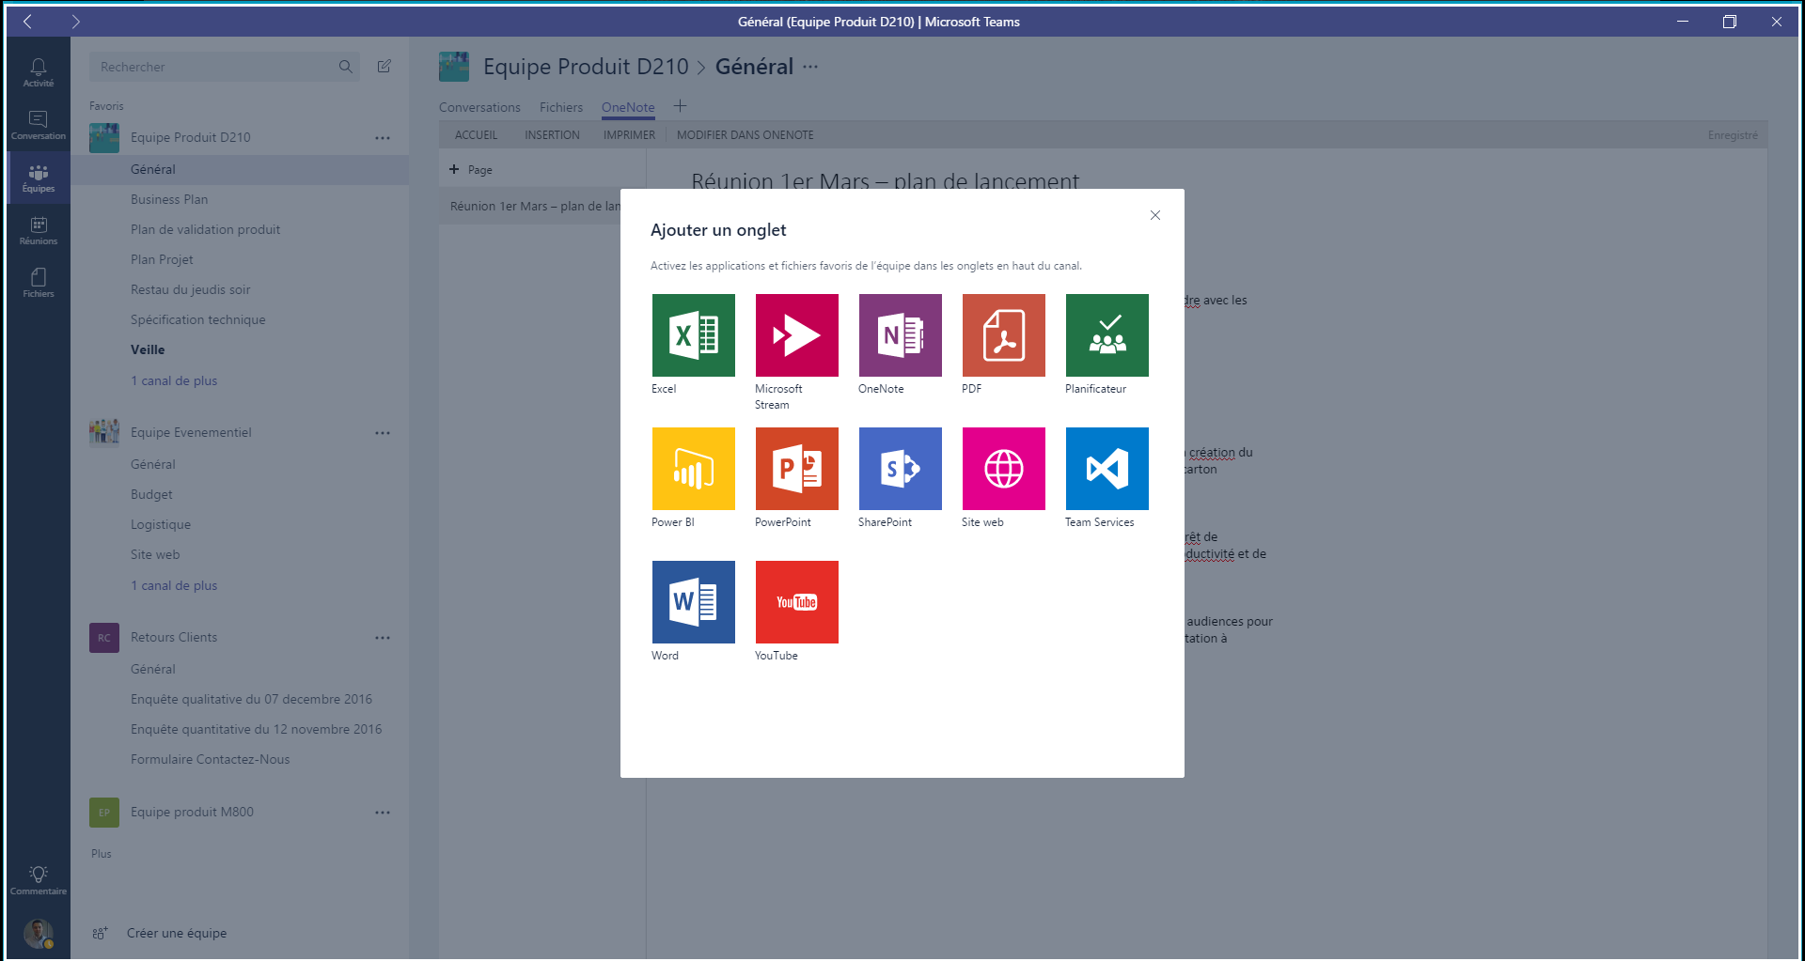This screenshot has width=1805, height=961.
Task: Open the Site web channel in Equipe Evenementiel
Action: [155, 554]
